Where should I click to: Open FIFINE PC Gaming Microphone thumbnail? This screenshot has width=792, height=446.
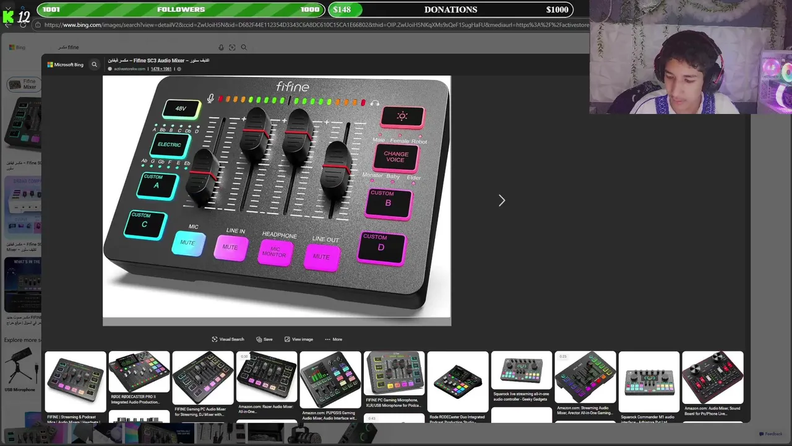pyautogui.click(x=394, y=373)
